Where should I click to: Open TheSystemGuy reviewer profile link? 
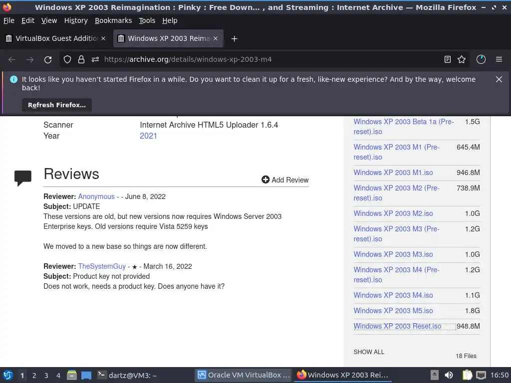(x=102, y=266)
